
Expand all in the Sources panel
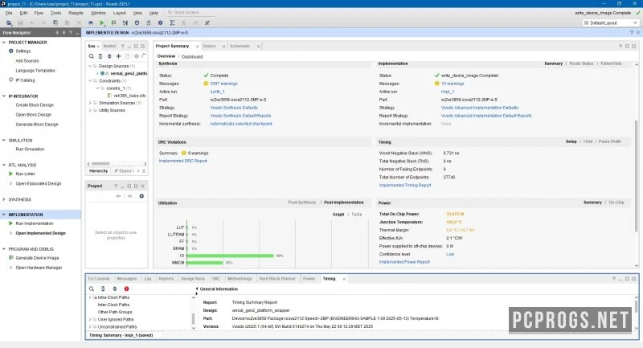109,56
